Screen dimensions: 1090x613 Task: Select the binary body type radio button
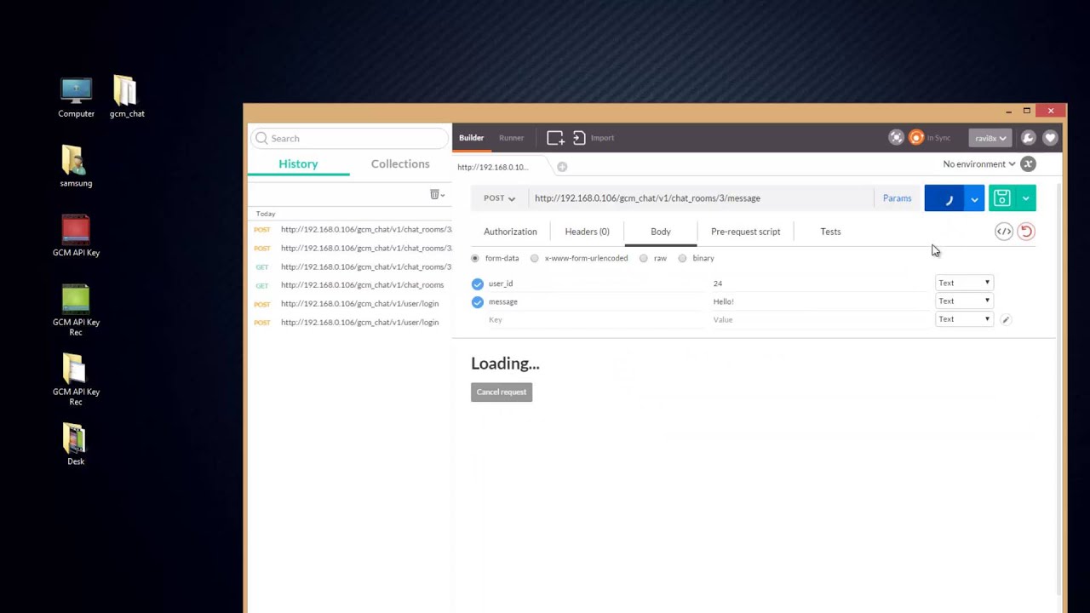(x=682, y=258)
